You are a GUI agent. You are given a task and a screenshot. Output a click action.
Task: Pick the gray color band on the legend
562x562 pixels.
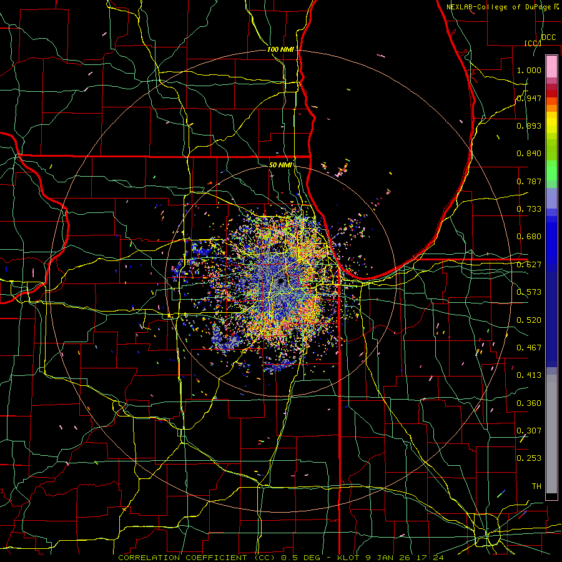551,434
